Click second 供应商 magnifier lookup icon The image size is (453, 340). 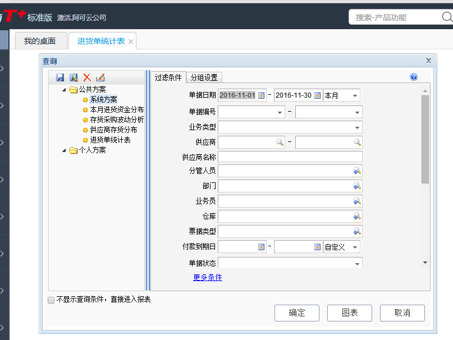(357, 142)
